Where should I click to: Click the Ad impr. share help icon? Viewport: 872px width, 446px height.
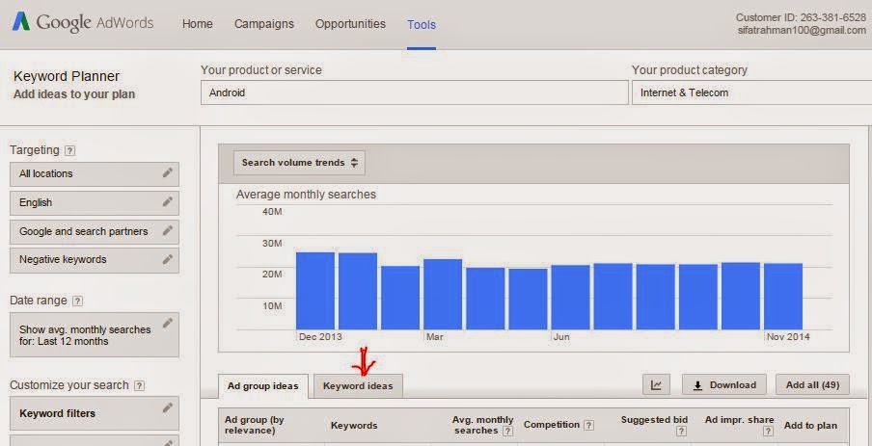pyautogui.click(x=768, y=431)
